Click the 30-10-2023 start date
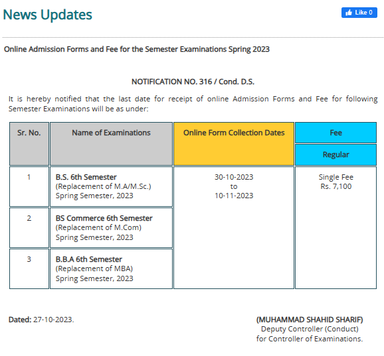The height and width of the screenshot is (356, 384). [234, 177]
